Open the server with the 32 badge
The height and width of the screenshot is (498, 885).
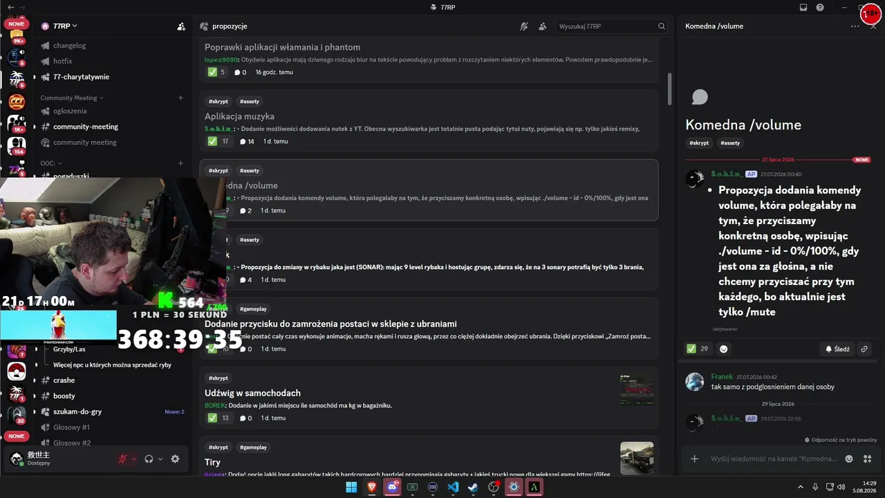coord(17,414)
